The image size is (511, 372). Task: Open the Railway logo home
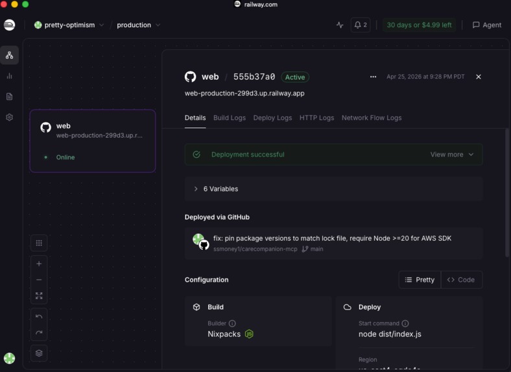(10, 25)
